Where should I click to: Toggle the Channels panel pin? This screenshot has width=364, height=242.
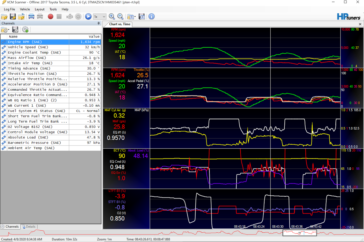(99, 23)
